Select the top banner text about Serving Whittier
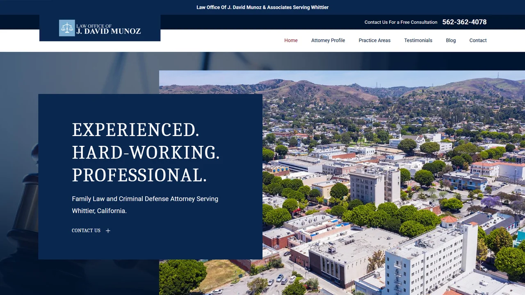This screenshot has height=295, width=525. [x=262, y=7]
